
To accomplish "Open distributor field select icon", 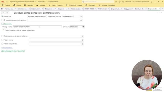I will [x=82, y=44].
